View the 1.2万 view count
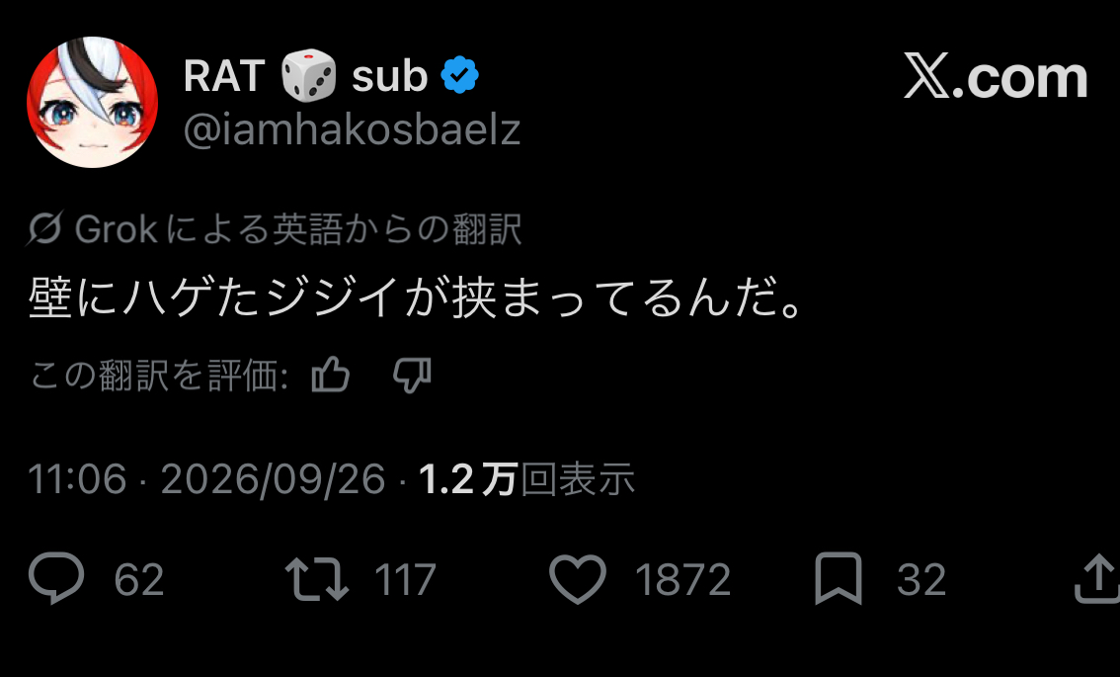1120x677 pixels. pos(526,478)
